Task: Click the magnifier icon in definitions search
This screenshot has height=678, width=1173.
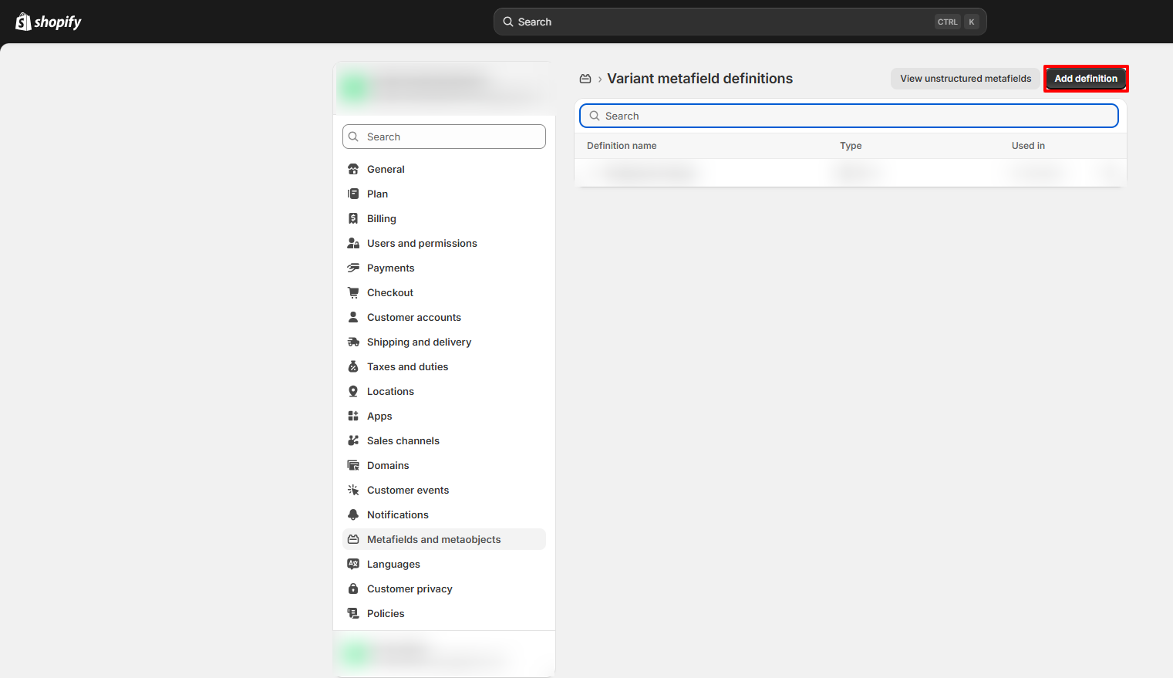Action: pos(595,116)
